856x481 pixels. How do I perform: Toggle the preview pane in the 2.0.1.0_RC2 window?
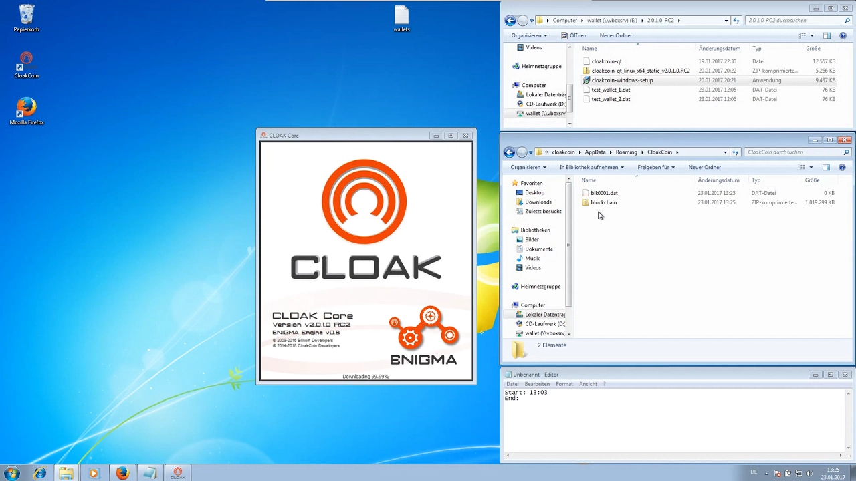coord(827,35)
